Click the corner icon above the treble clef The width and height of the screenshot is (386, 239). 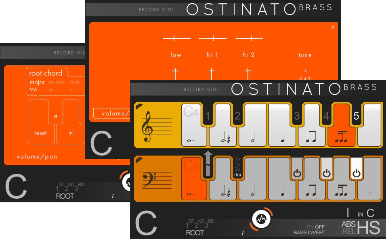pyautogui.click(x=139, y=107)
